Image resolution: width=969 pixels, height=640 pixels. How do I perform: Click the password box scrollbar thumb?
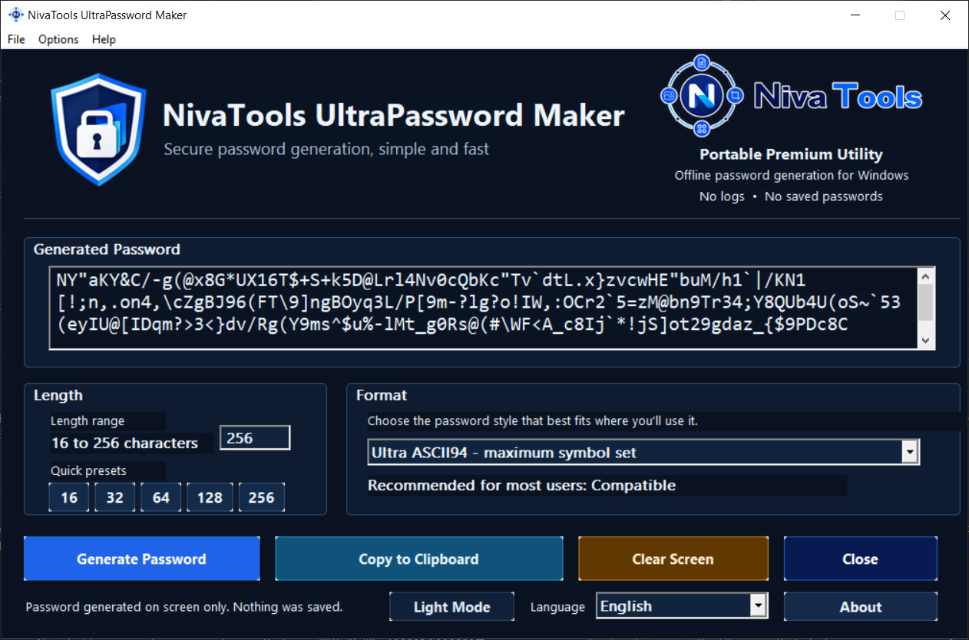tap(926, 302)
